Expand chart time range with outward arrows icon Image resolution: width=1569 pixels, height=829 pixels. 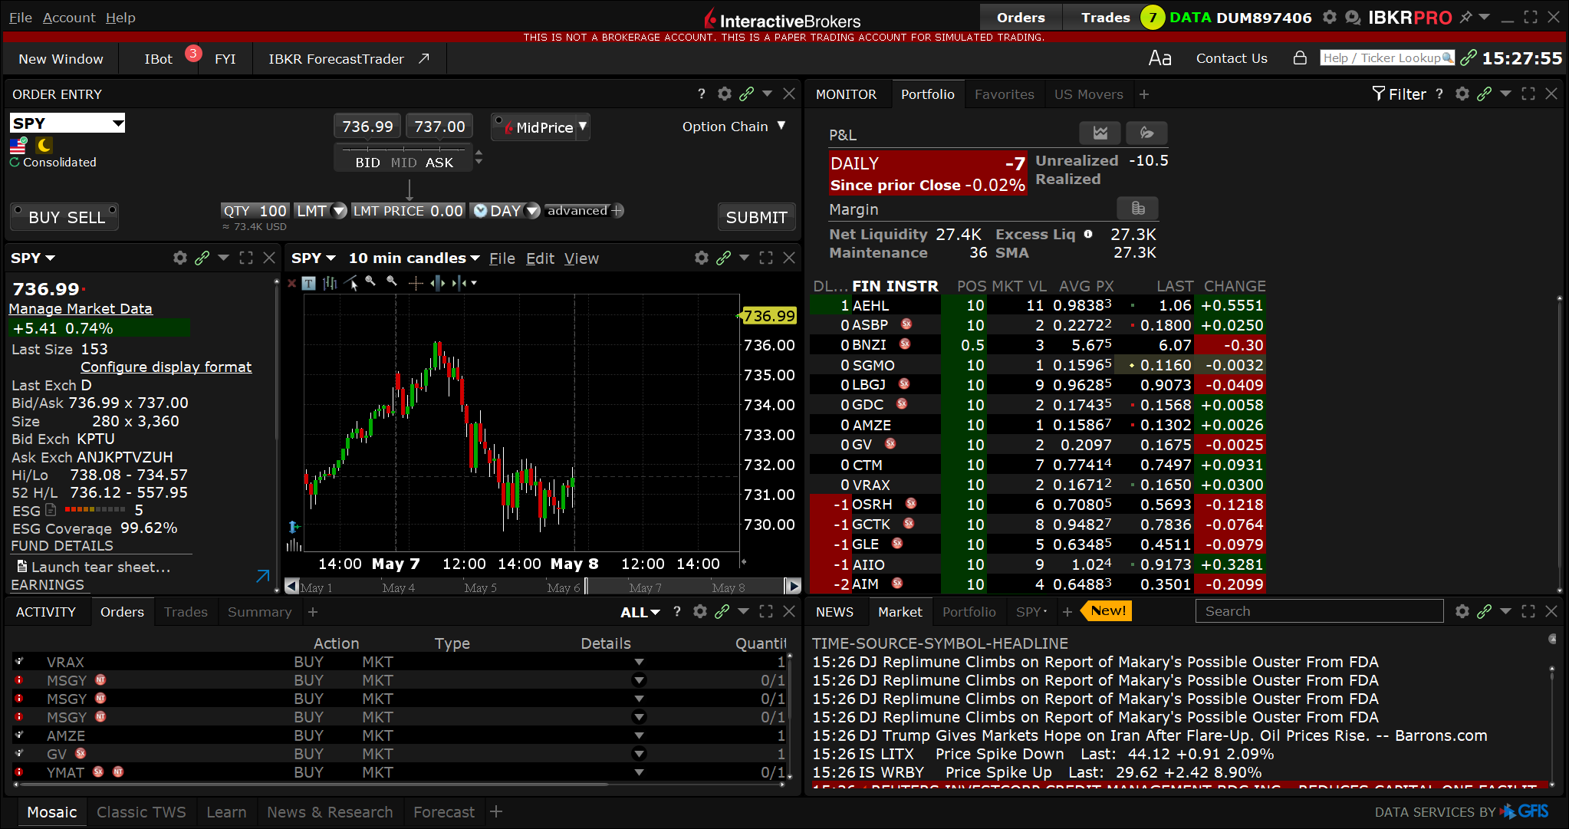[x=438, y=283]
